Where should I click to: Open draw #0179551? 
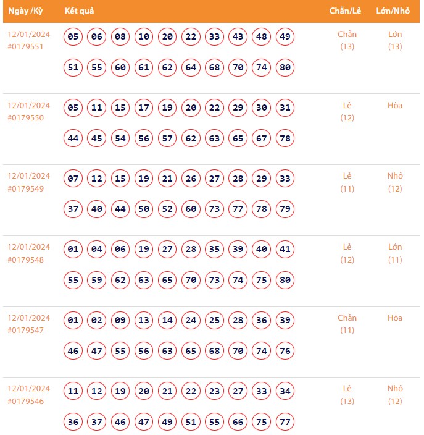(26, 46)
